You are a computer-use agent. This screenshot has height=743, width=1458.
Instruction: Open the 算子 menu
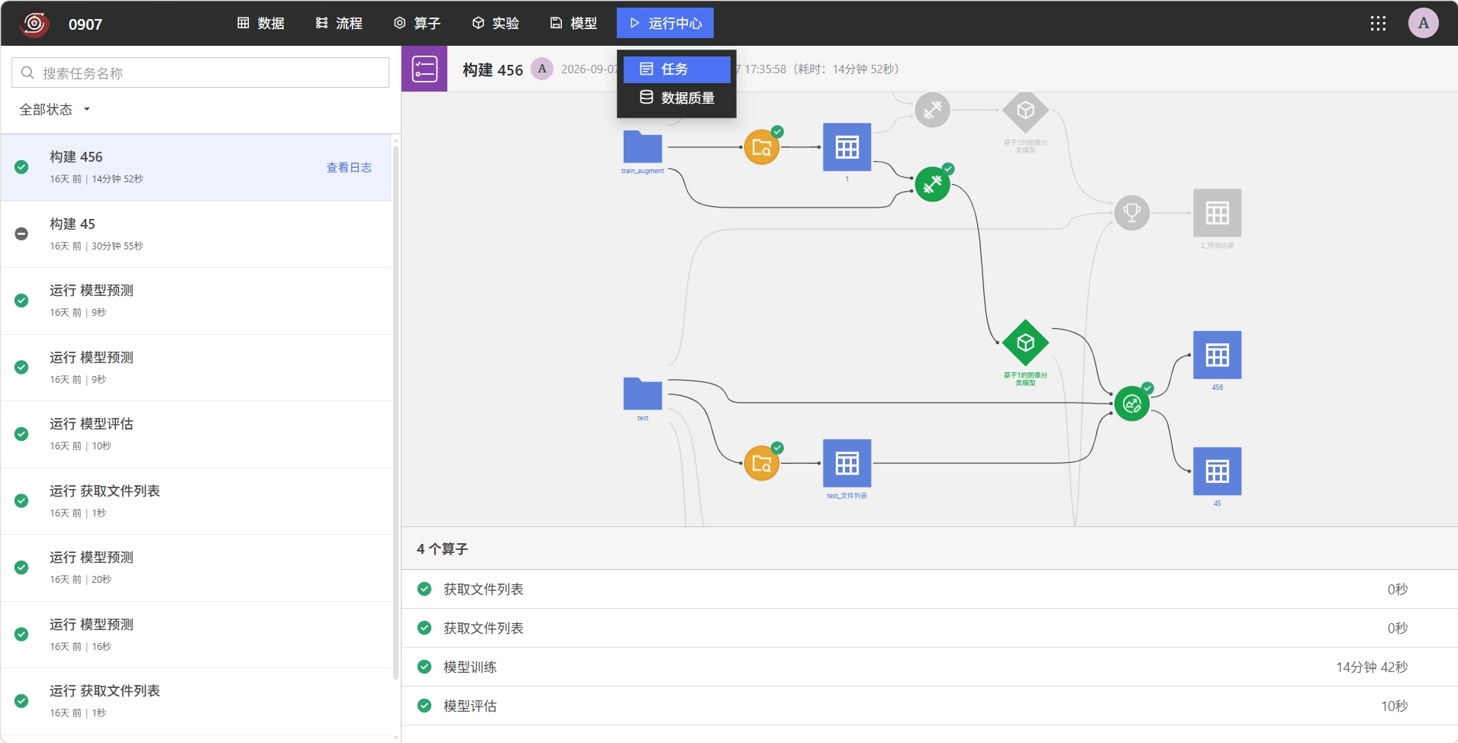coord(417,24)
